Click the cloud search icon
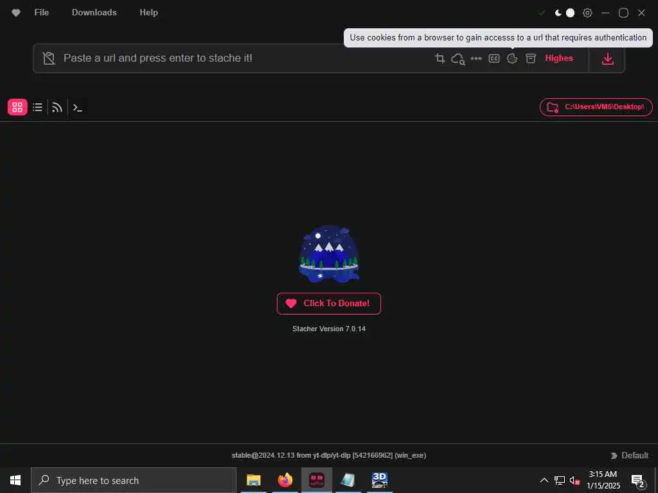 458,58
